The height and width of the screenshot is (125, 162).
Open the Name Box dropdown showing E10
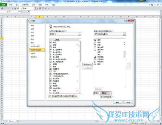coord(19,12)
